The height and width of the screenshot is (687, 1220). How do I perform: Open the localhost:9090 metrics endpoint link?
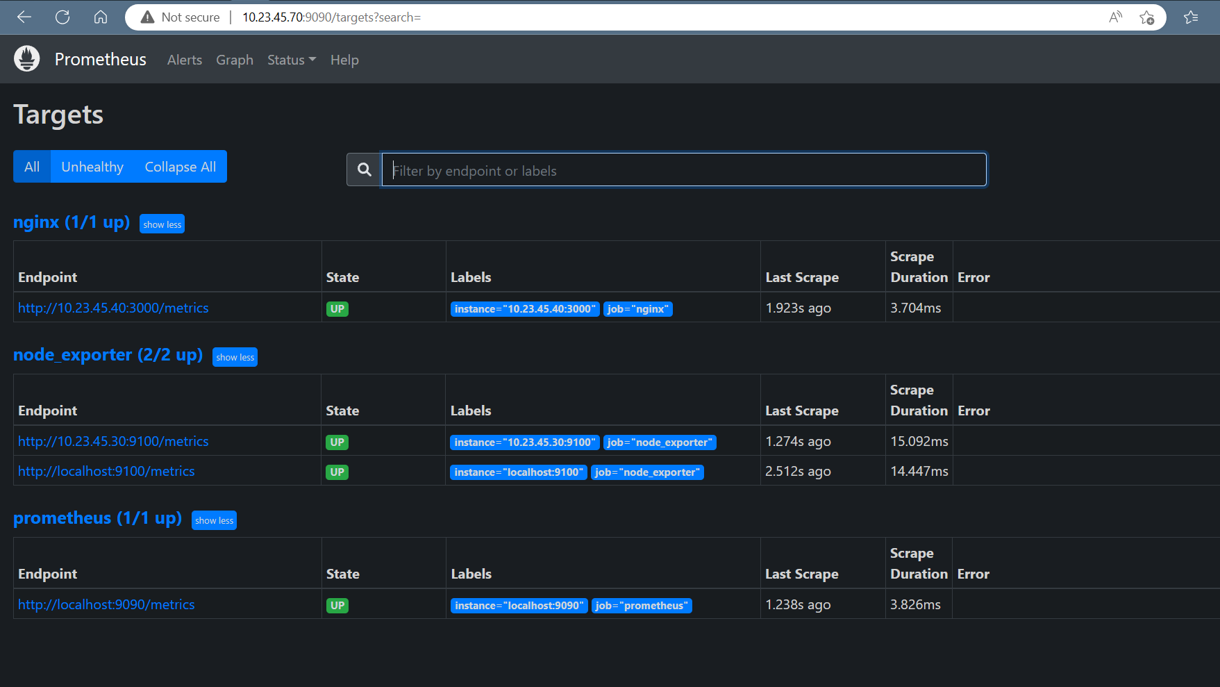106,604
